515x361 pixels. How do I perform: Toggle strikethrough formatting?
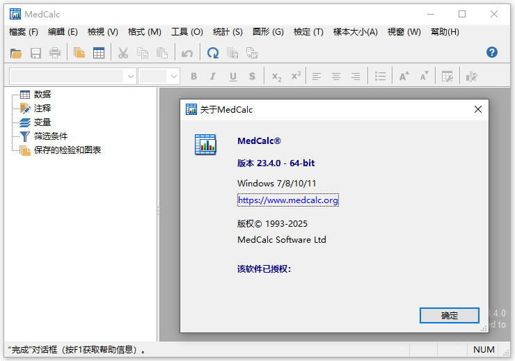252,77
